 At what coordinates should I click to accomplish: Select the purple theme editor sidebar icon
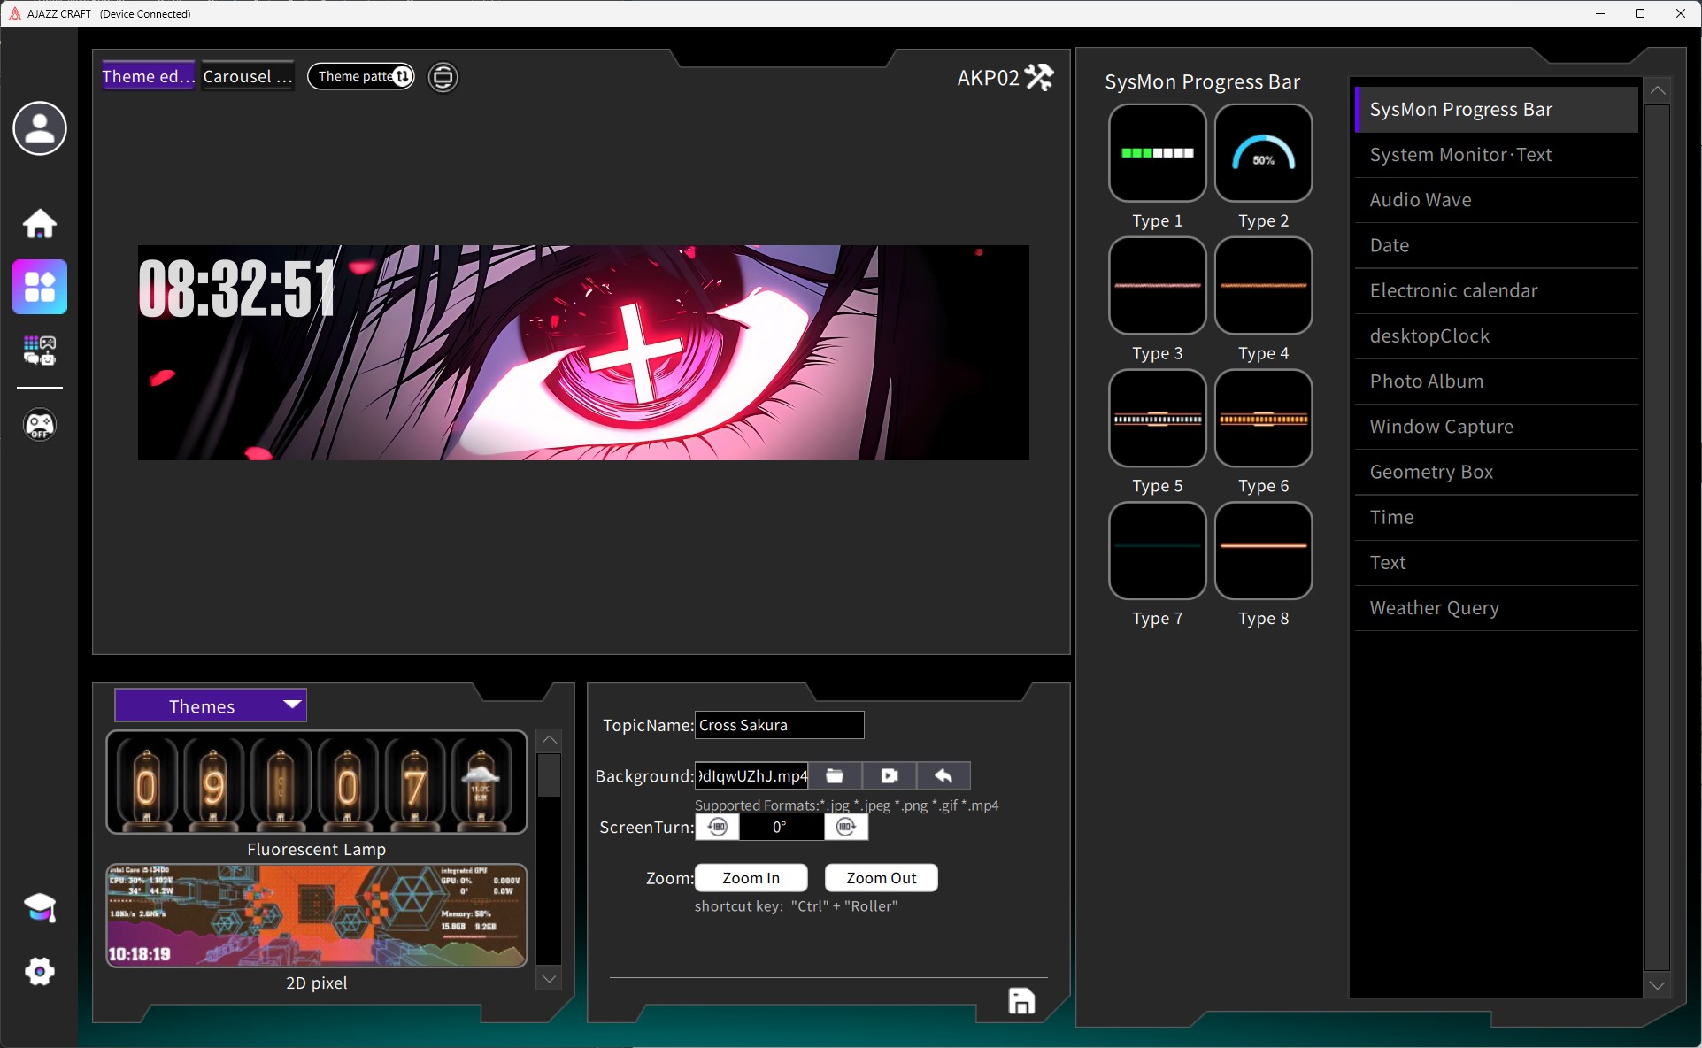coord(40,287)
